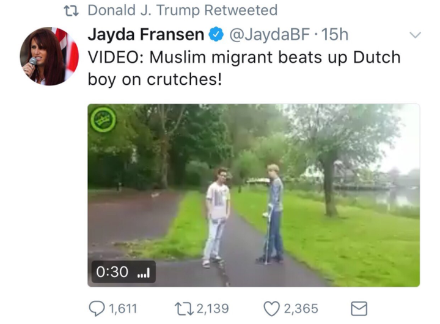The width and height of the screenshot is (440, 324).
Task: Expand tweet options chevron at top right
Action: click(415, 35)
